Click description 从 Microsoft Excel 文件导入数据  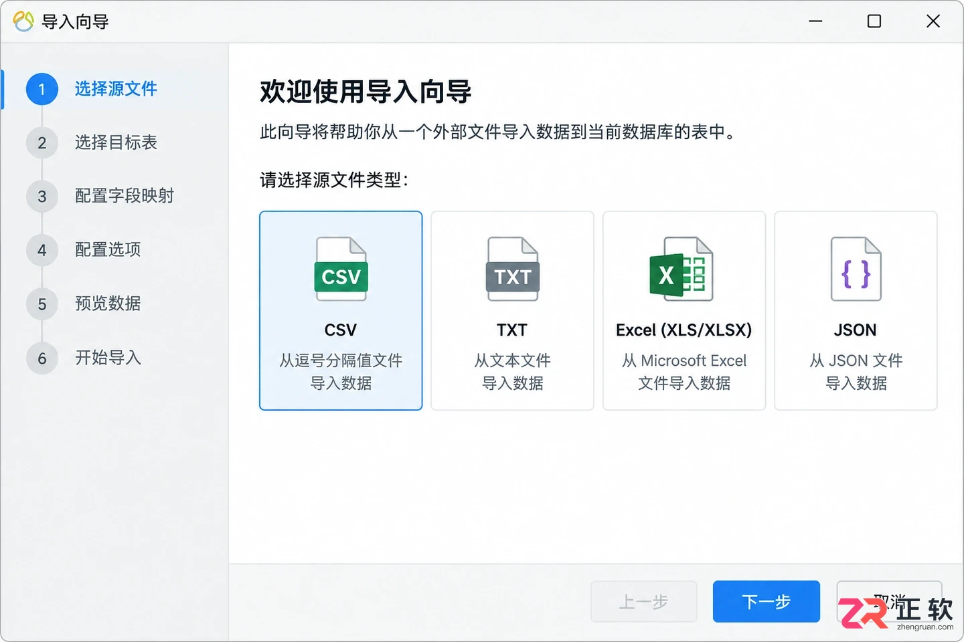pos(684,372)
